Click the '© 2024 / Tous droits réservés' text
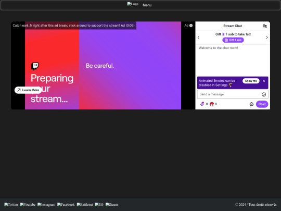The image size is (281, 211). (x=256, y=205)
